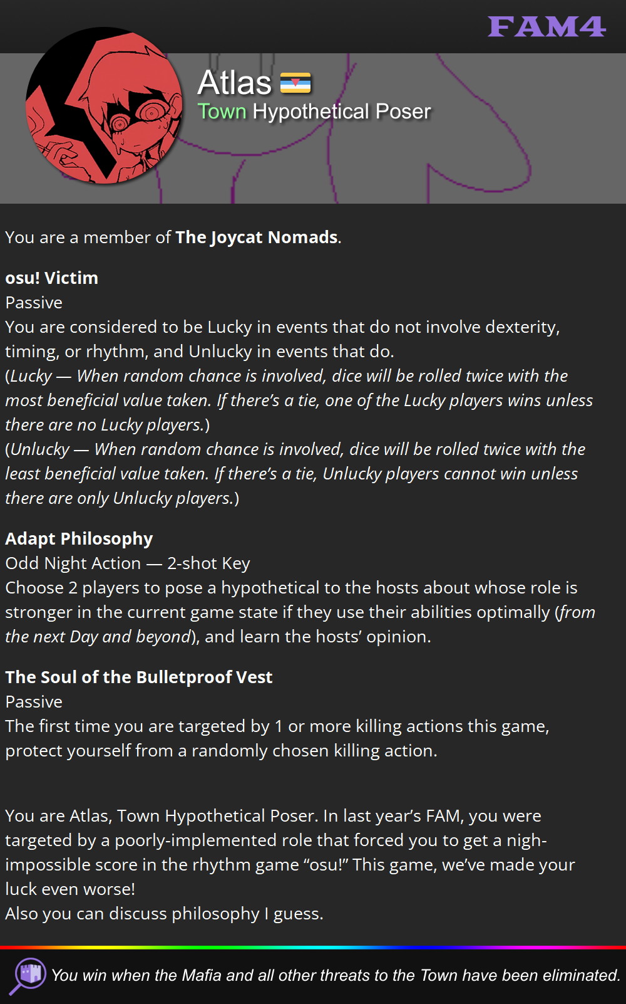Click The Soul of the Bulletproof Vest heading
The width and height of the screenshot is (626, 1004).
pyautogui.click(x=139, y=677)
